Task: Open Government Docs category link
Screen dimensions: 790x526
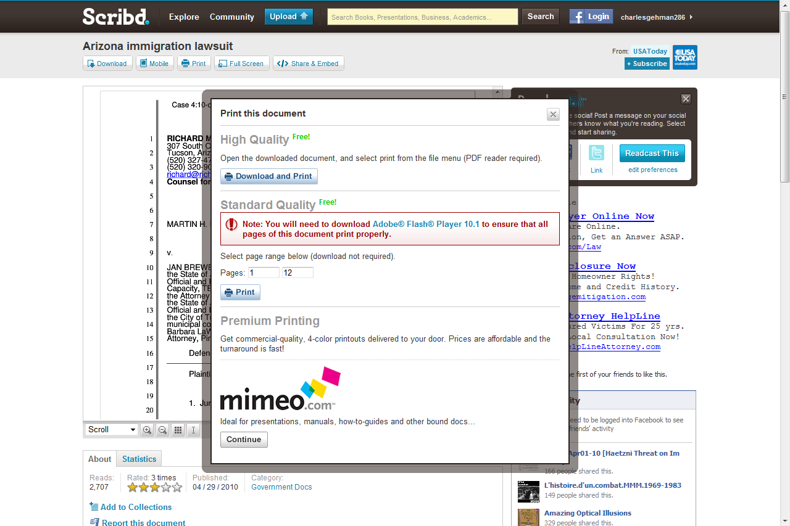Action: pos(281,487)
